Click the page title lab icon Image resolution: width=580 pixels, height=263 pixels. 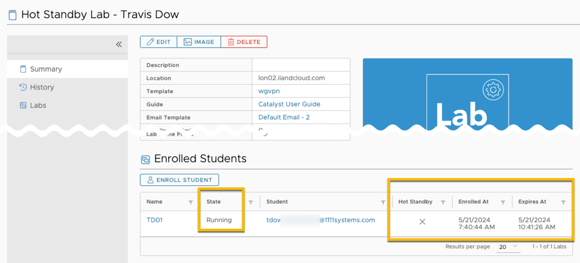tap(12, 15)
